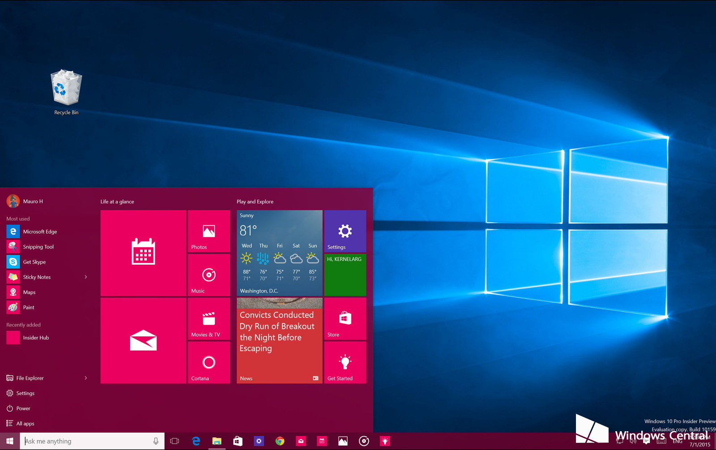
Task: Open the Store tile
Action: (x=345, y=318)
